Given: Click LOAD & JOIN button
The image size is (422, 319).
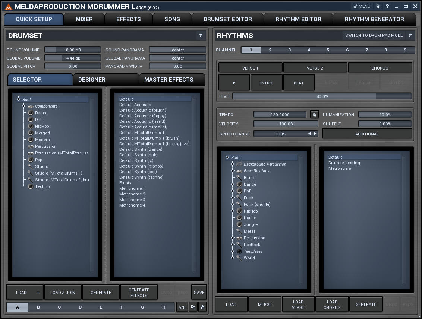Looking at the screenshot, I should (x=63, y=293).
